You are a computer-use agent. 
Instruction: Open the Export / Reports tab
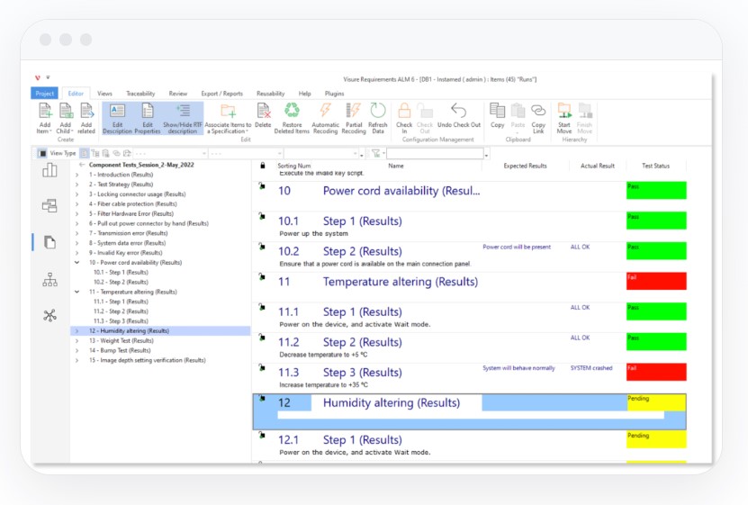coord(221,94)
